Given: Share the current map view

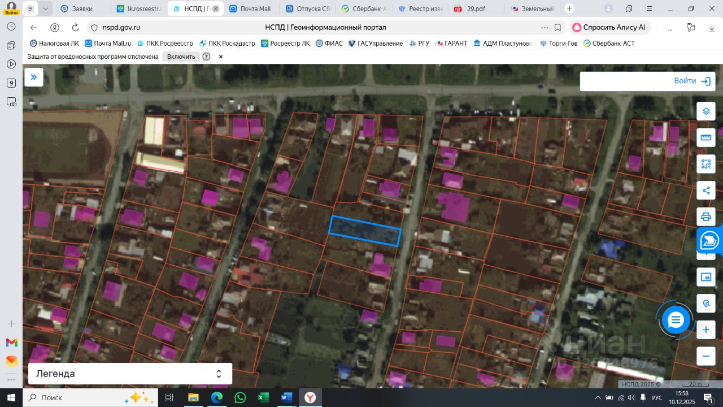Looking at the screenshot, I should (x=705, y=190).
